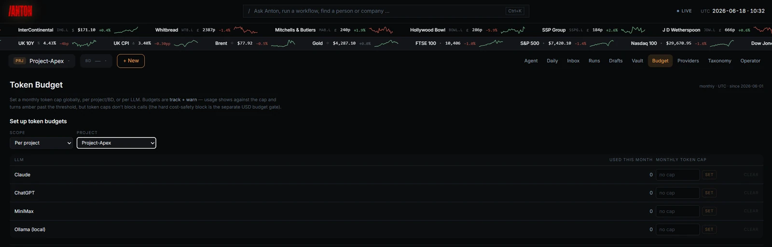Open the Runs tab
772x247 pixels.
tap(594, 61)
